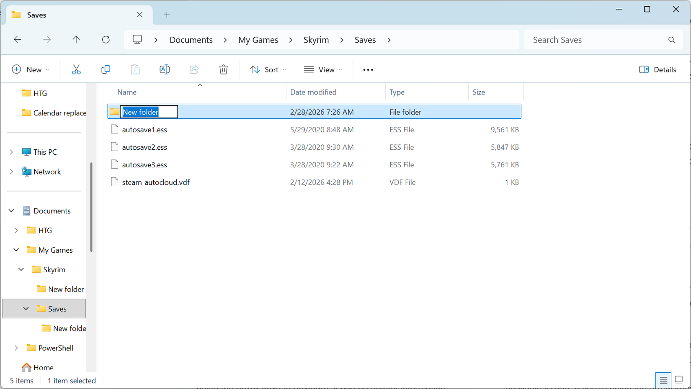This screenshot has width=691, height=389.
Task: Go to My Games via breadcrumb
Action: [x=258, y=40]
